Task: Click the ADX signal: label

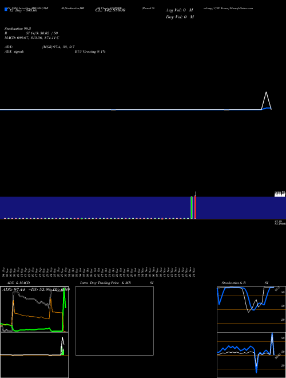Action: tap(14, 52)
